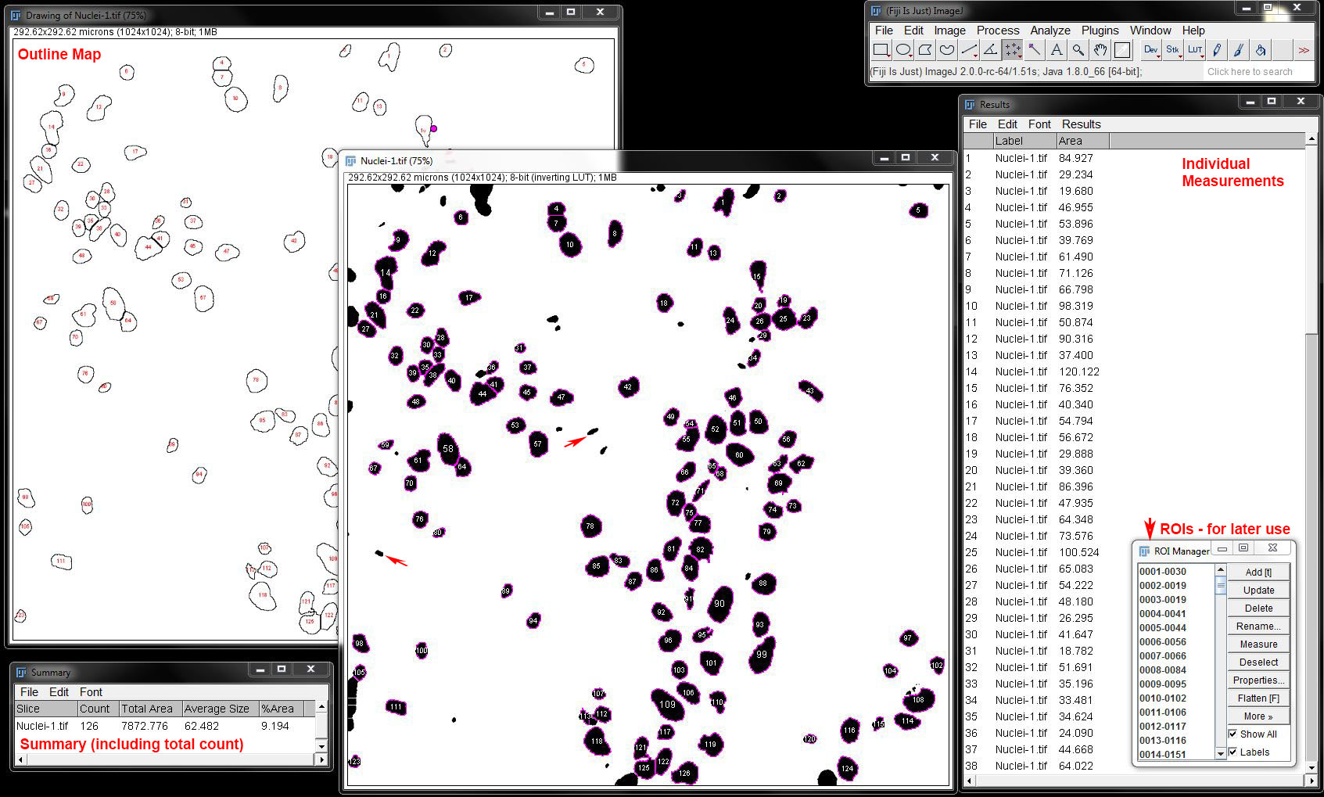
Task: Select the Oval selection tool
Action: (903, 49)
